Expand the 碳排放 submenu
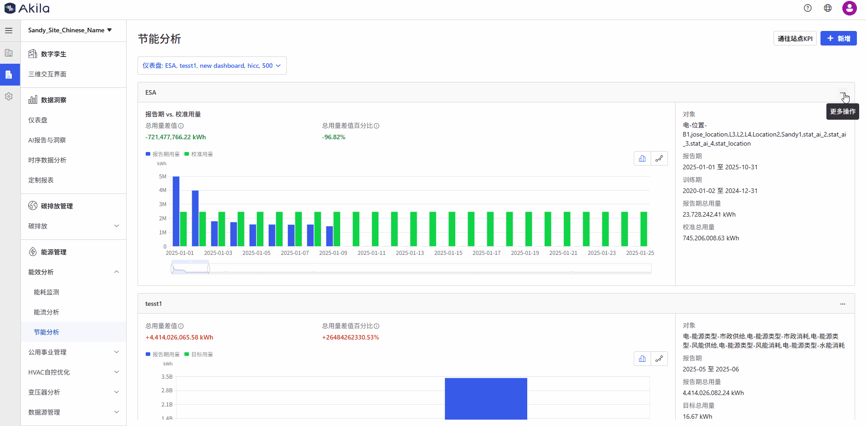 (73, 226)
